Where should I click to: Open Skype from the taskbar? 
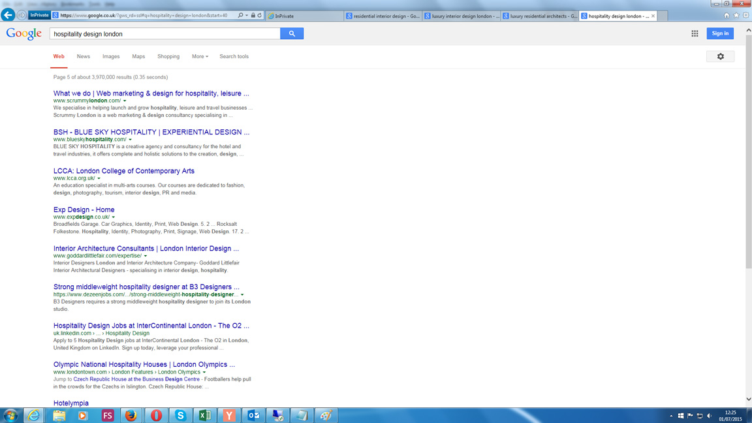(180, 415)
